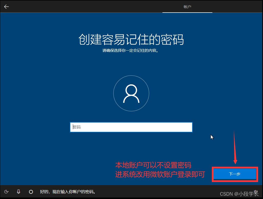This screenshot has width=263, height=199.
Task: Click the blue progress bar under 帐户
Action: coord(188,13)
